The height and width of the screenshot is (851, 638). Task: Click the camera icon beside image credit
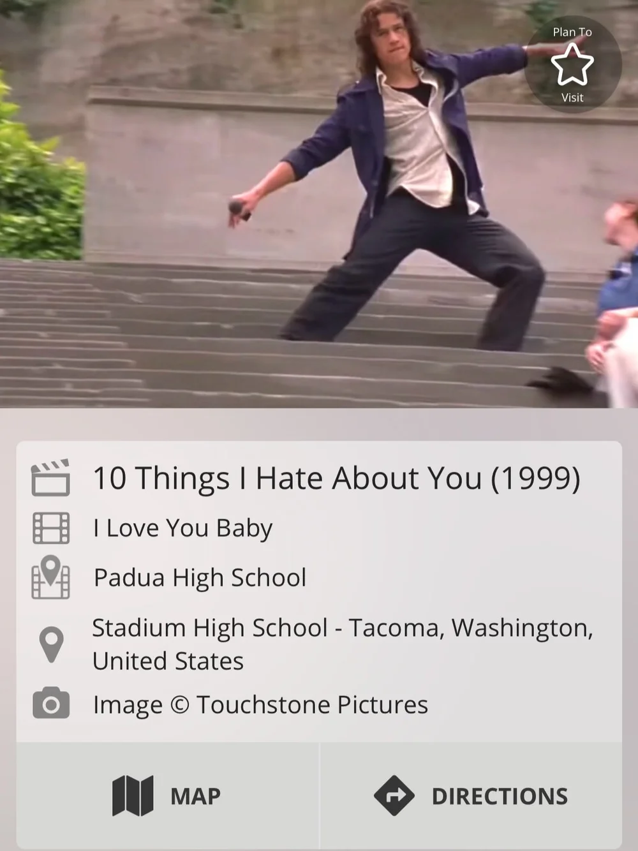[x=51, y=704]
